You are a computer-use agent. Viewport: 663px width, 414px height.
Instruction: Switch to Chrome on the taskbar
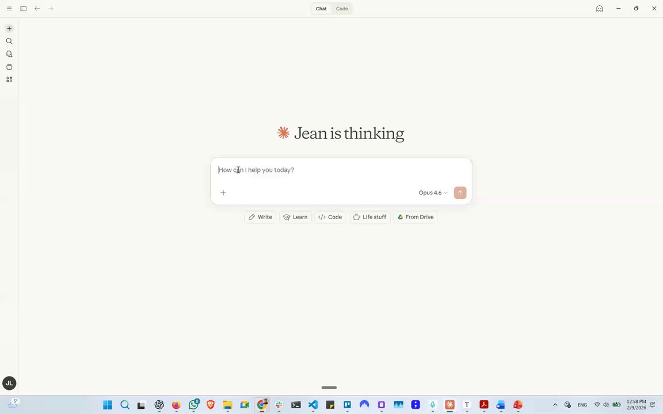tap(262, 405)
